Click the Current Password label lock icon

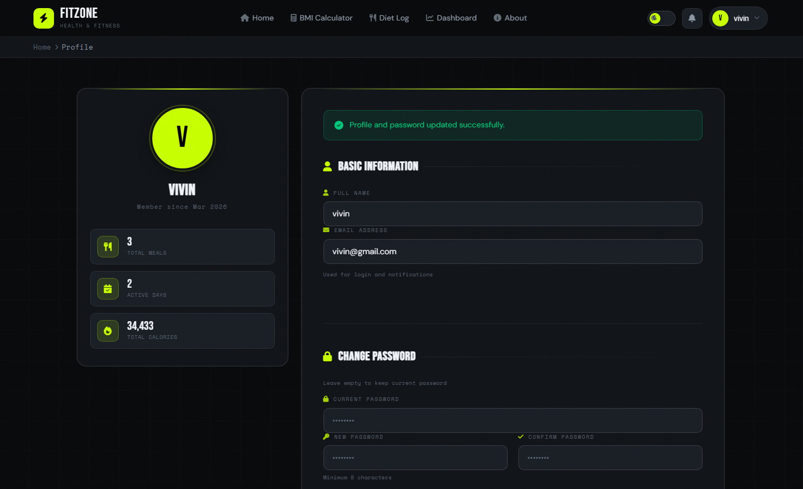pyautogui.click(x=326, y=399)
